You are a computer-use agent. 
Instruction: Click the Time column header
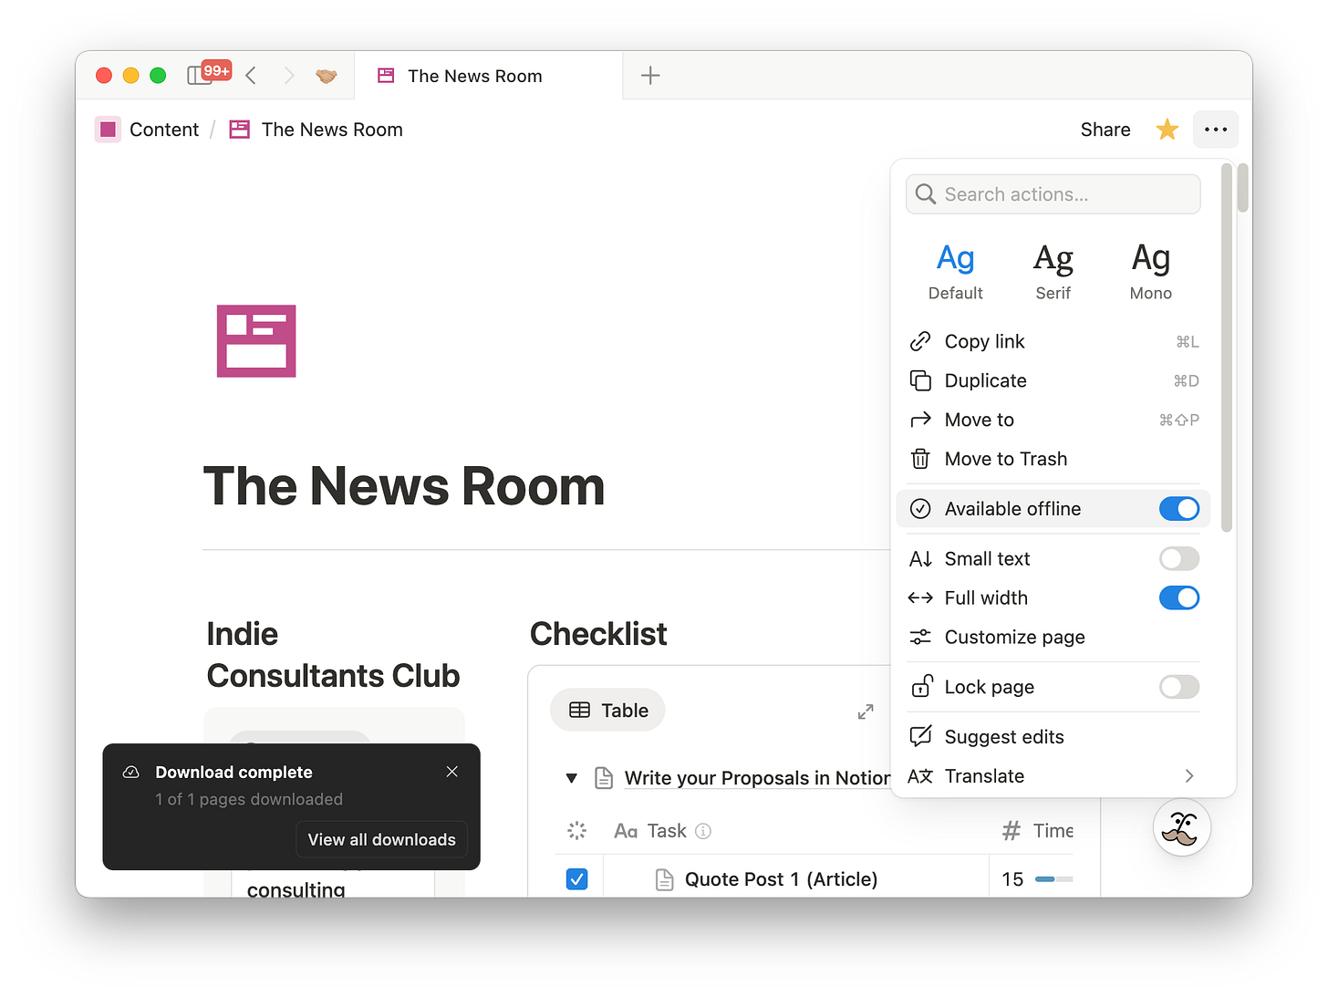tap(1038, 831)
